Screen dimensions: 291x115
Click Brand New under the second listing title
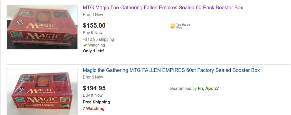[x=93, y=77]
